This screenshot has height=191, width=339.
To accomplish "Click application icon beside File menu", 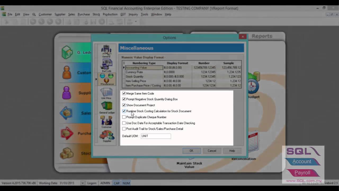I will click(x=4, y=14).
